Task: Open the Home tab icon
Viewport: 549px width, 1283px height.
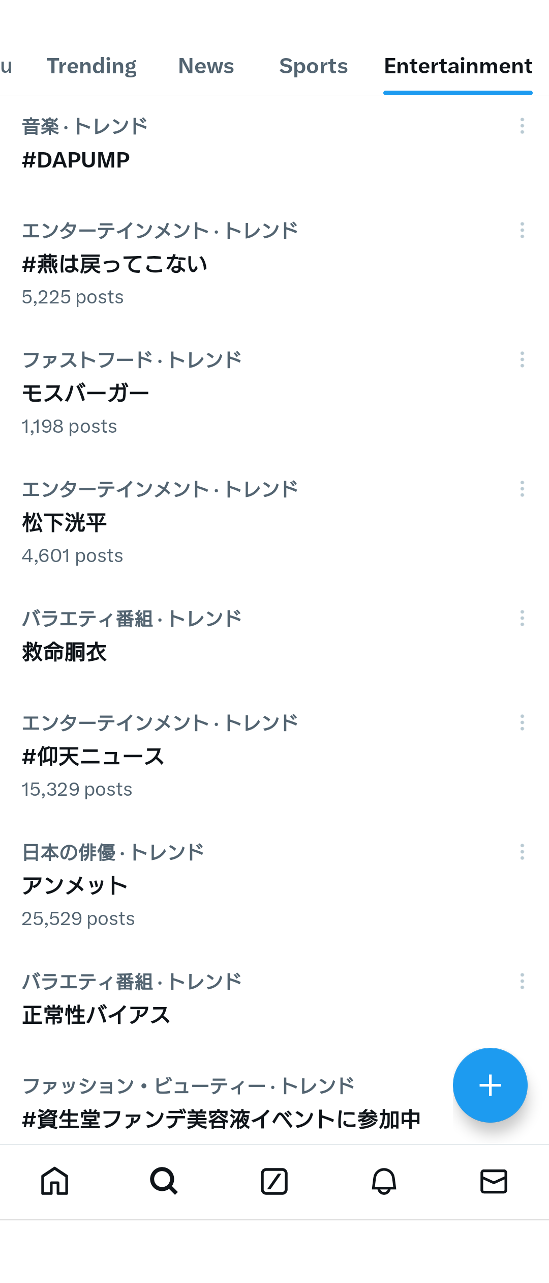Action: [55, 1181]
